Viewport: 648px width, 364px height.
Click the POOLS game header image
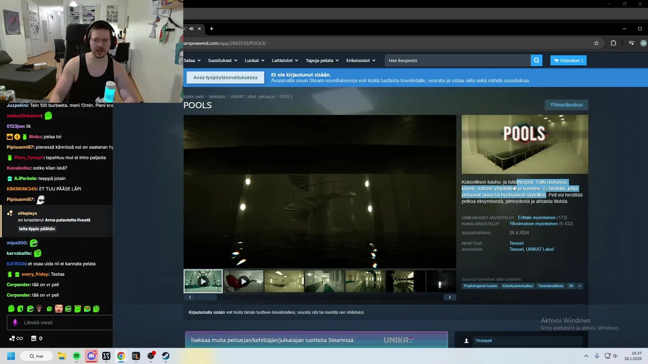[525, 144]
